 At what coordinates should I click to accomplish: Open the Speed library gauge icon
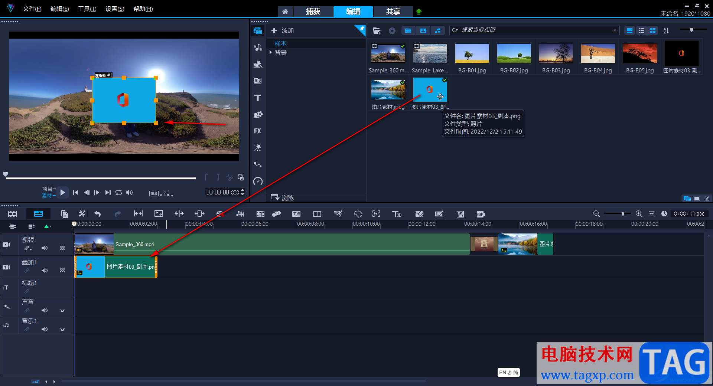(x=258, y=181)
